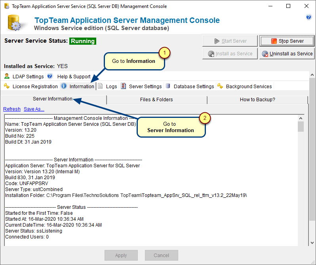Viewport: 316px width, 265px height.
Task: Click outer panel scrollbar down arrow
Action: pos(312,243)
